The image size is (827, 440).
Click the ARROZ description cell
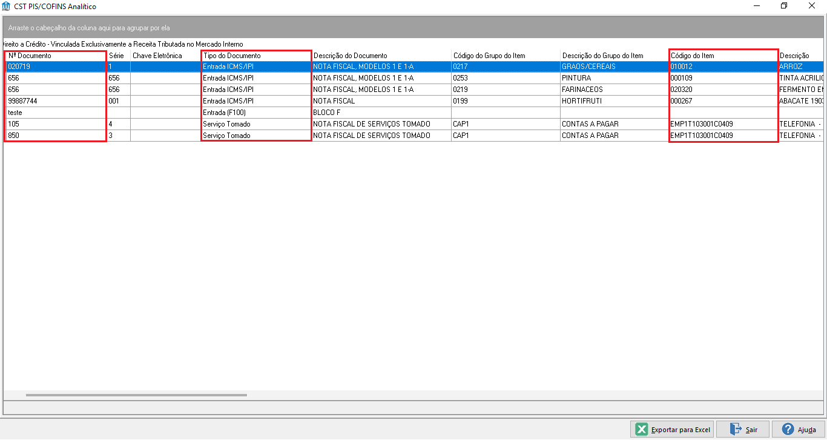click(801, 67)
